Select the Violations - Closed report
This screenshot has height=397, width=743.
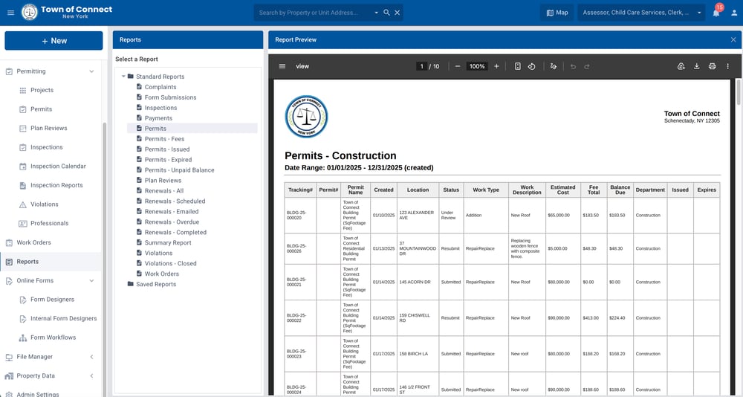coord(170,263)
